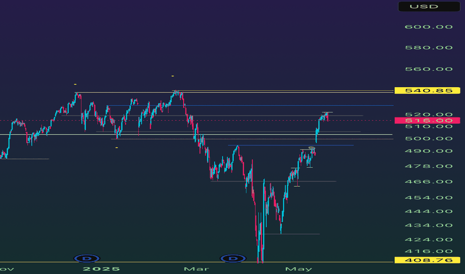The image size is (465, 274).
Task: Select the 408.76 yellow price label
Action: 427,260
